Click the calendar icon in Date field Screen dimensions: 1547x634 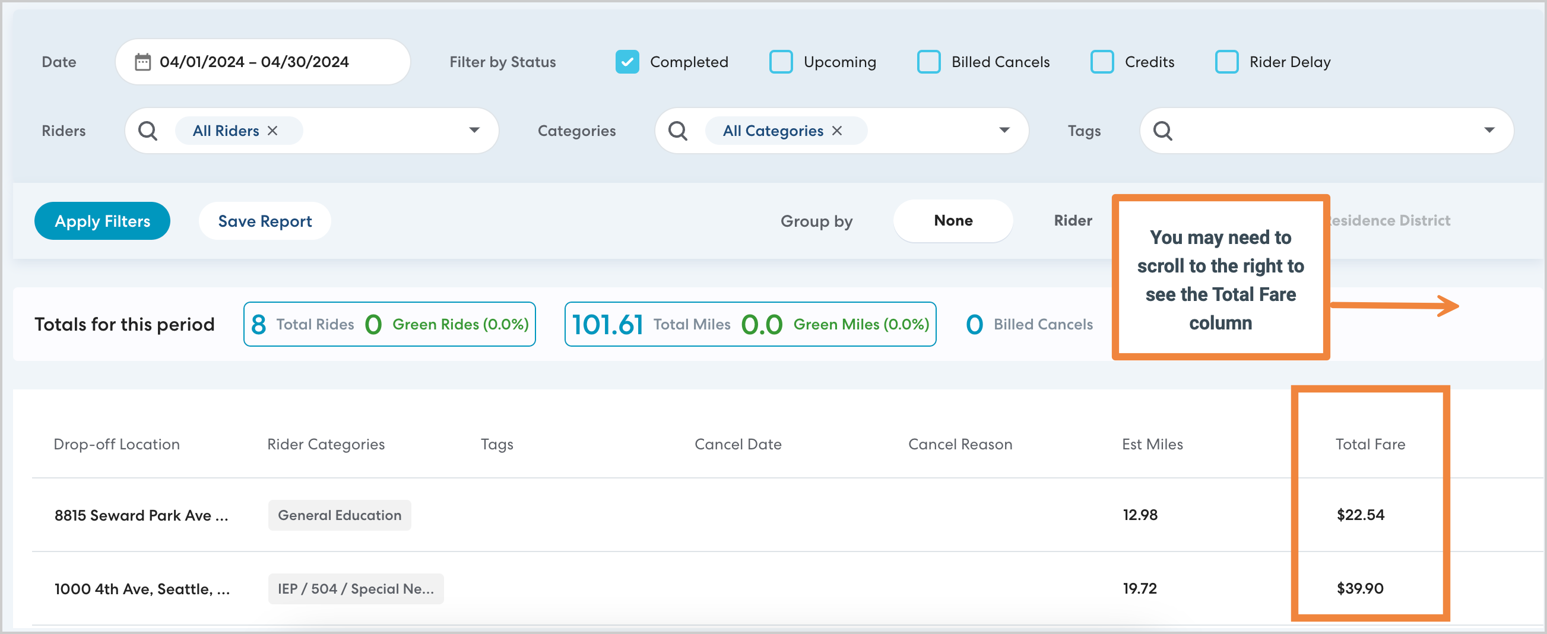[142, 62]
